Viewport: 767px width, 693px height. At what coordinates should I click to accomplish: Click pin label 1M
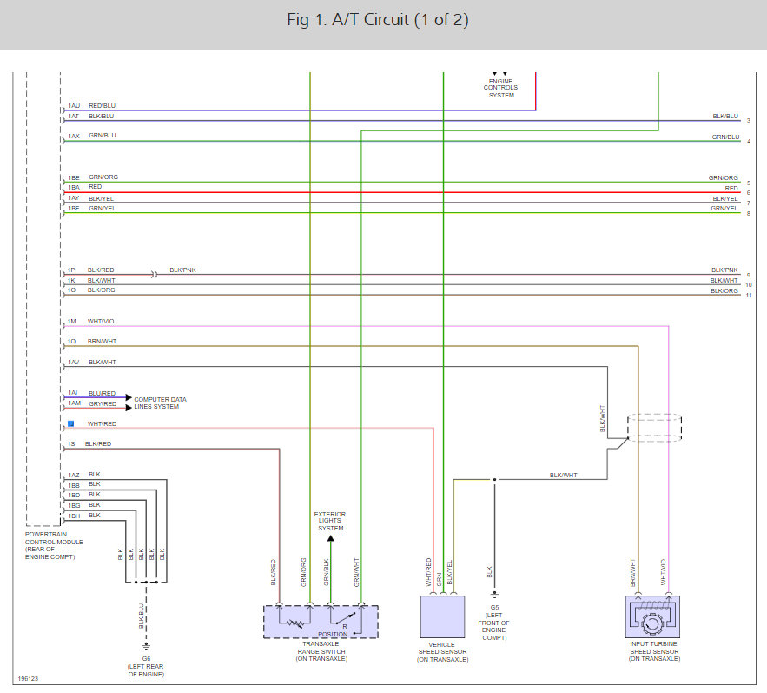72,321
